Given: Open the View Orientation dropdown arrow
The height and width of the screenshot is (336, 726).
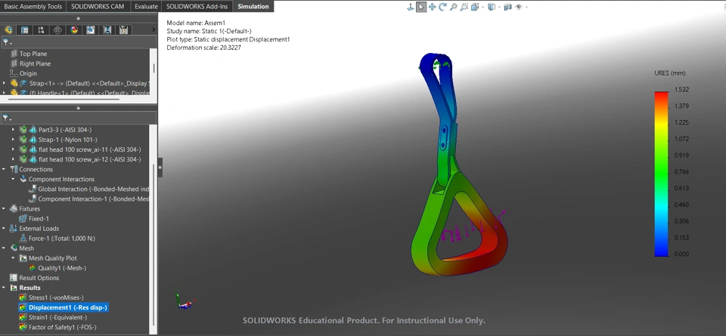Looking at the screenshot, I should point(482,8).
